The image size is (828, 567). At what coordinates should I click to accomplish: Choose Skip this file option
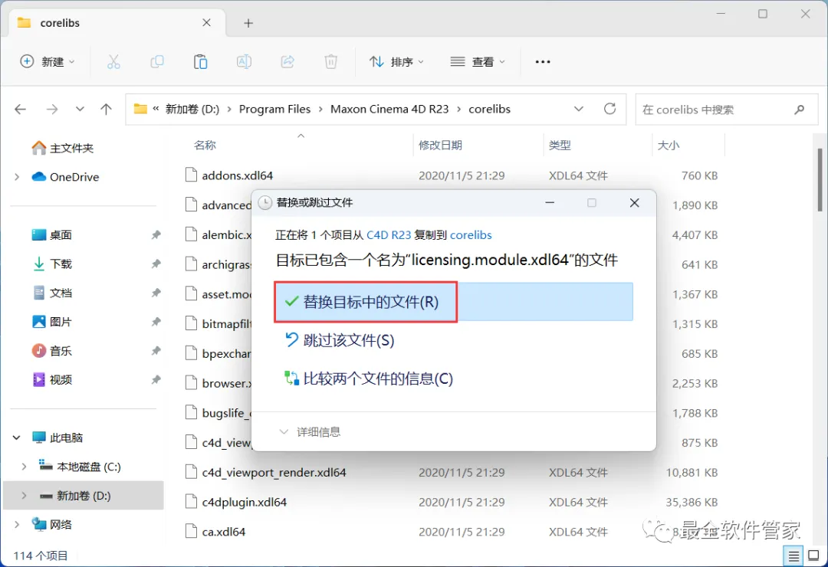click(x=340, y=340)
